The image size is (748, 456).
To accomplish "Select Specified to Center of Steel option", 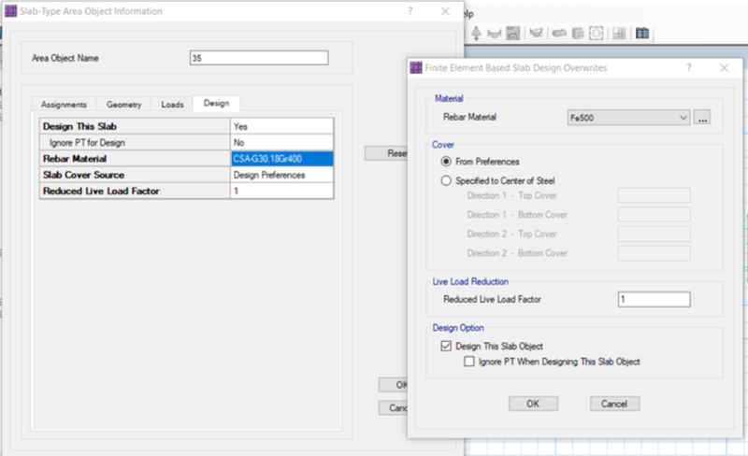I will tap(446, 180).
